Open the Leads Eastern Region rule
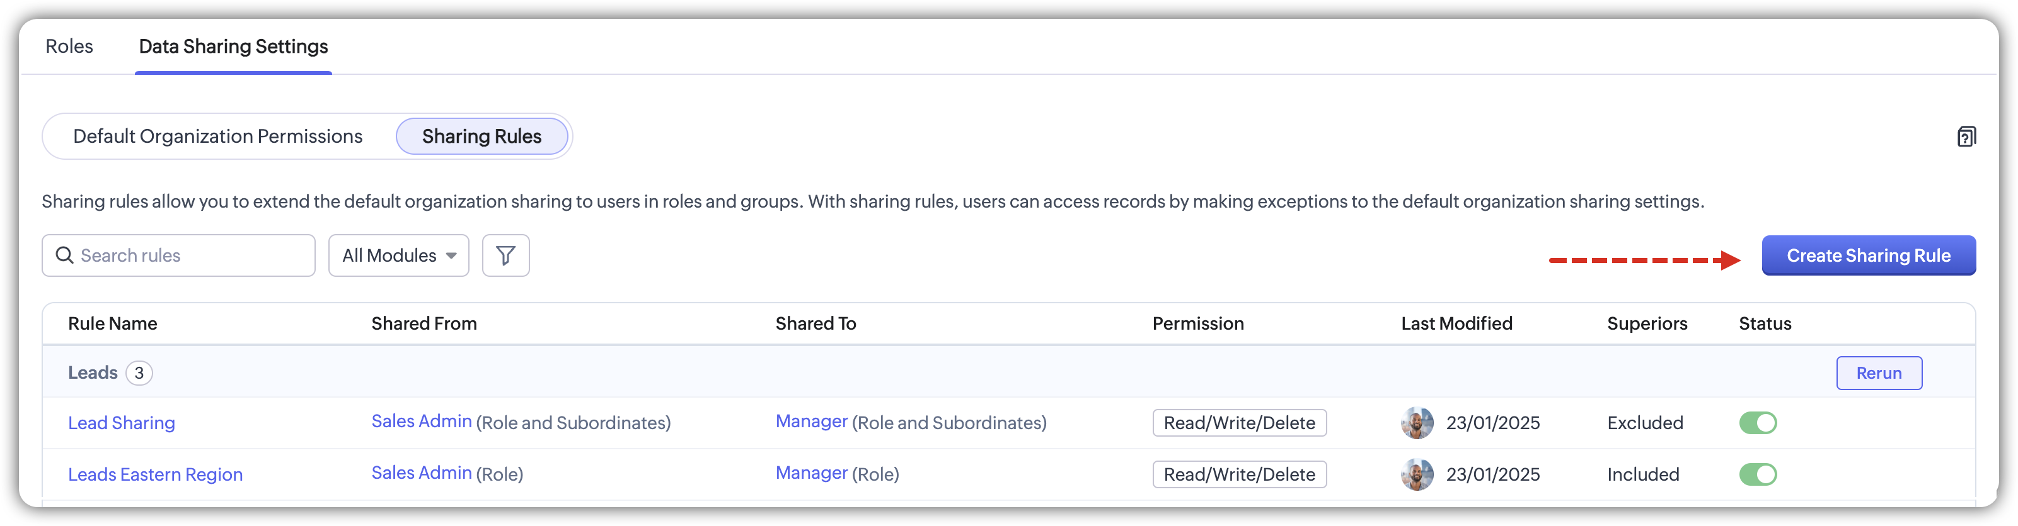 [x=155, y=474]
